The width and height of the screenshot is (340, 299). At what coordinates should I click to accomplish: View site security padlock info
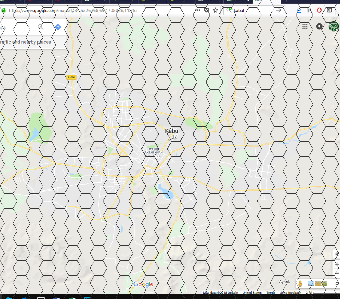click(x=3, y=10)
